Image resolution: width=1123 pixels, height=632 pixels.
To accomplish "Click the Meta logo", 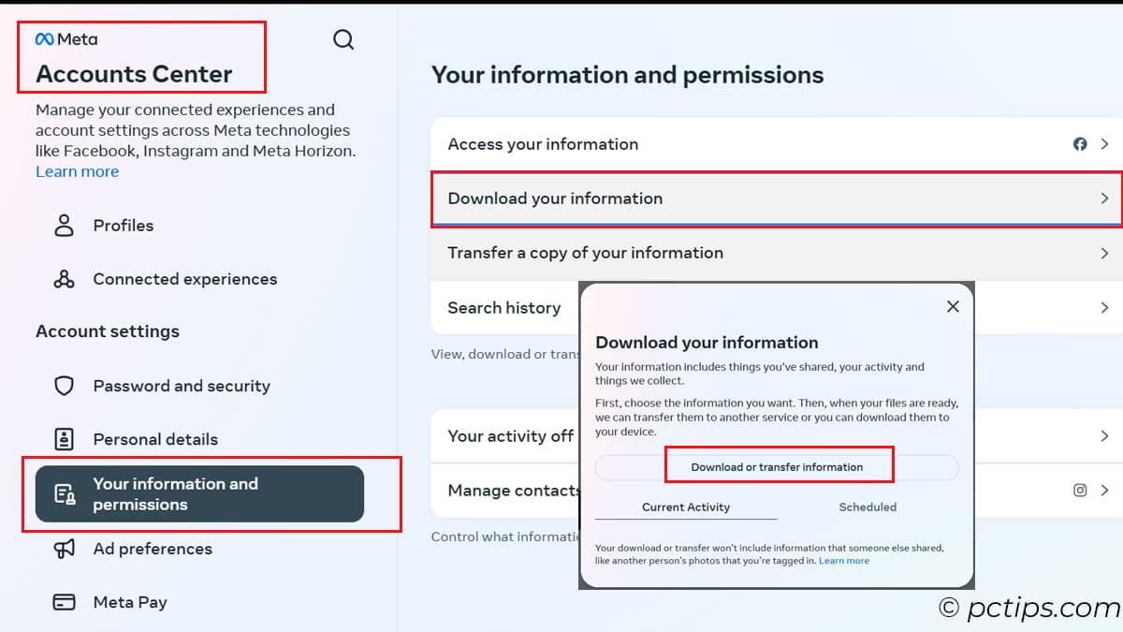I will click(66, 39).
